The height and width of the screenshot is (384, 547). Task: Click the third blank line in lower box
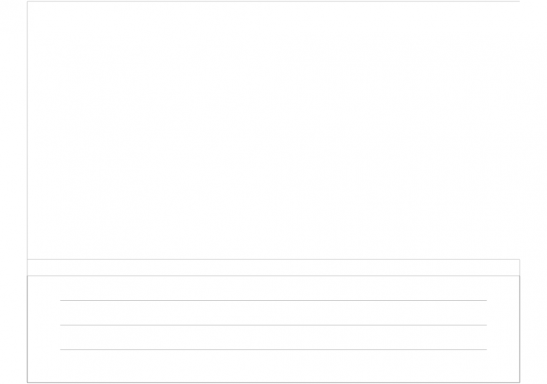[x=273, y=349]
